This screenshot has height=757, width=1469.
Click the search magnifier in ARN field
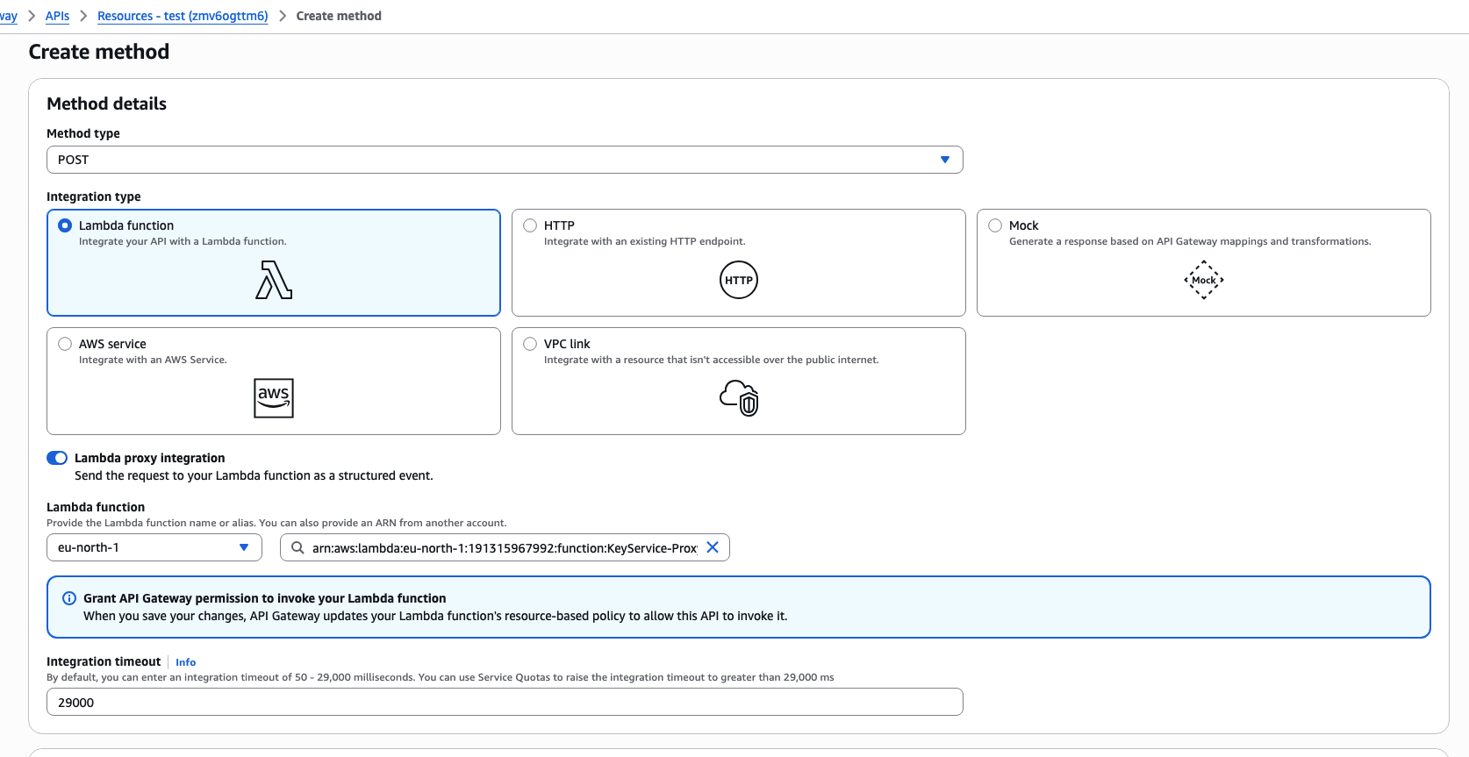tap(298, 547)
